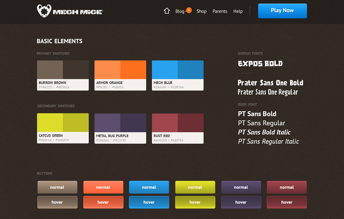Click the BASIC ELEMENTS heading
The image size is (344, 219).
[59, 41]
